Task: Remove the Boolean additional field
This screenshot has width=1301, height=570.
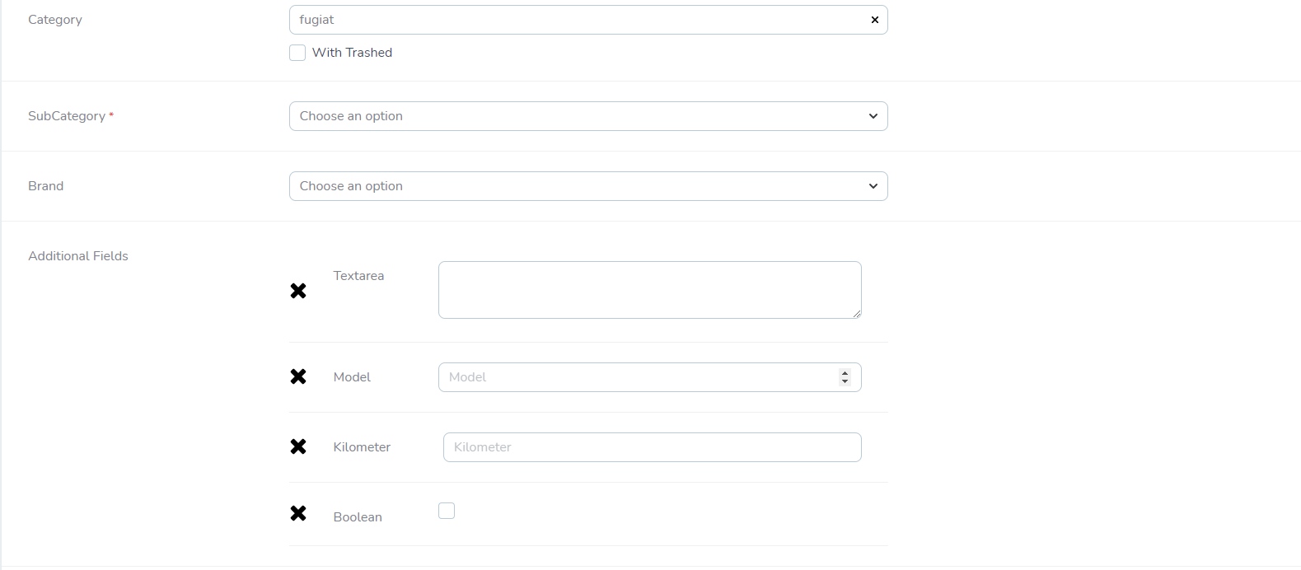Action: tap(298, 513)
